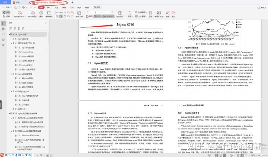
Task: Toggle double page (双页) view
Action: (x=98, y=16)
